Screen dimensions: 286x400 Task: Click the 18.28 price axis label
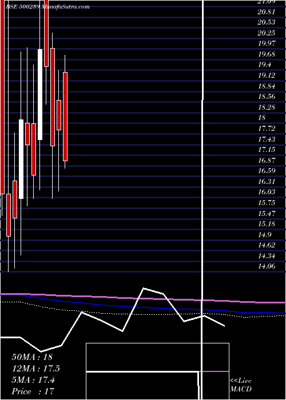click(x=267, y=107)
